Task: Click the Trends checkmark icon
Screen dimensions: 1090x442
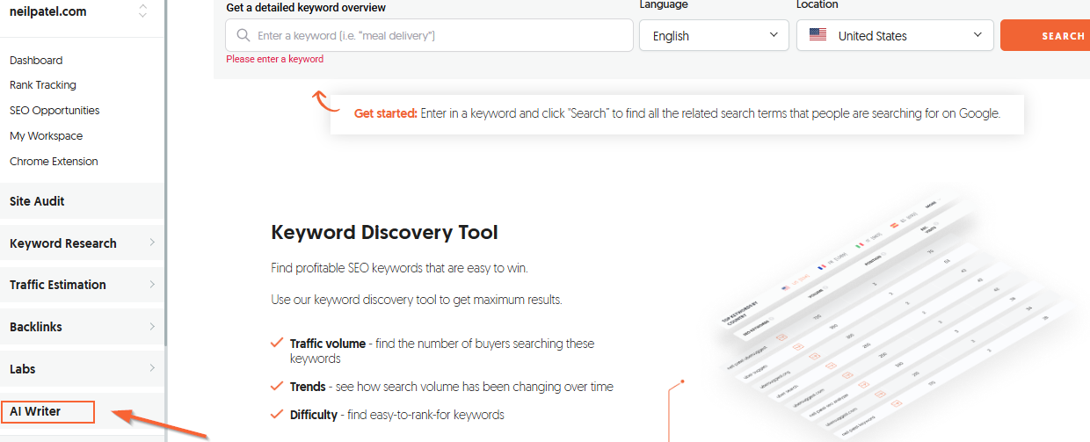Action: click(277, 387)
